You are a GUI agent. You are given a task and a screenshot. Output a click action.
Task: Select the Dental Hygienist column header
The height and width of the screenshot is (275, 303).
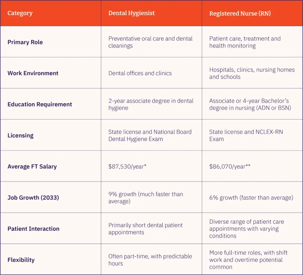[131, 13]
